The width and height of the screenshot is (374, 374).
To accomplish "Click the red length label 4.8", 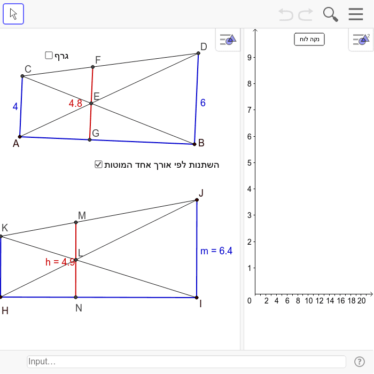I will click(x=75, y=103).
